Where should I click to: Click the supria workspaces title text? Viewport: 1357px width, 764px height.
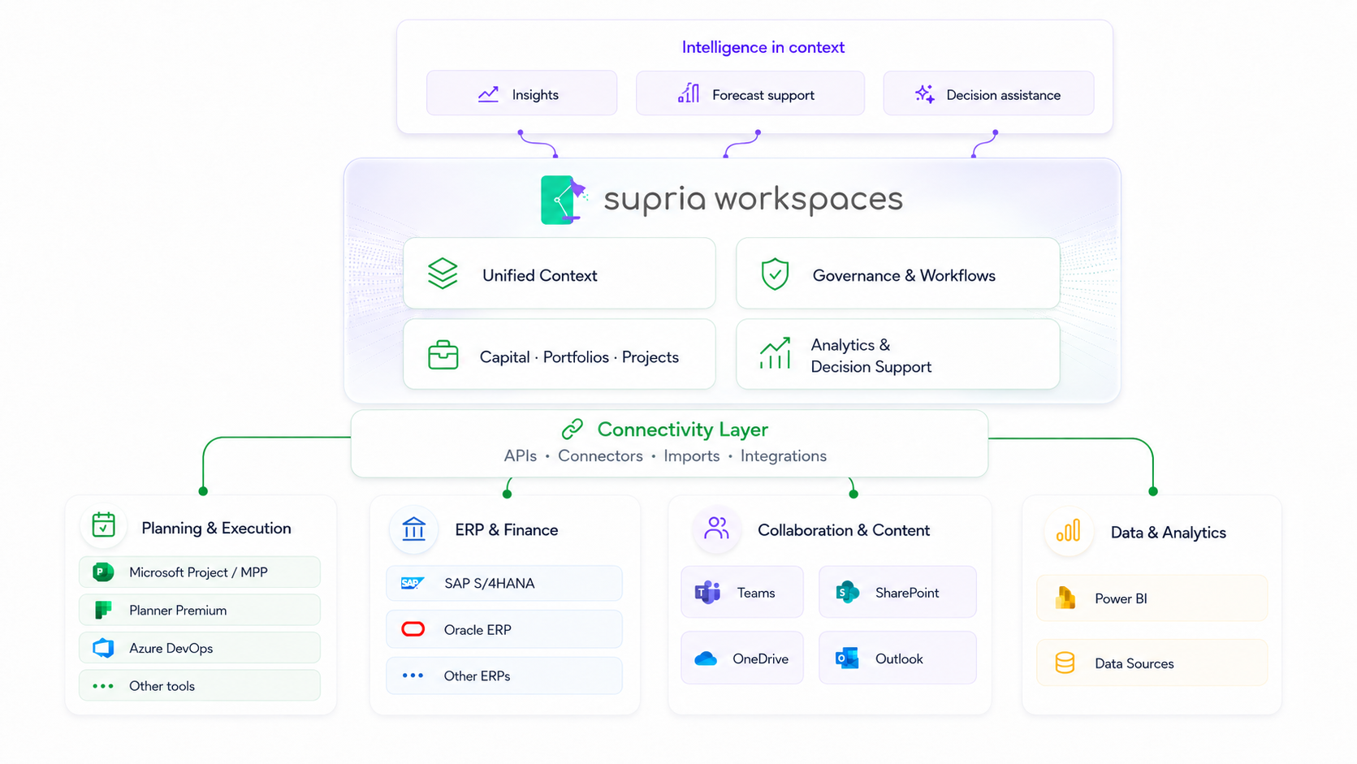[753, 199]
